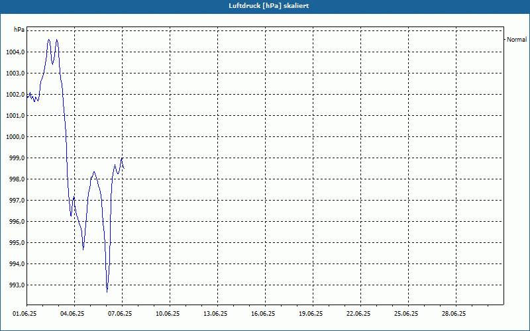Click the 13.06.25 date label
The width and height of the screenshot is (530, 331).
pos(215,314)
